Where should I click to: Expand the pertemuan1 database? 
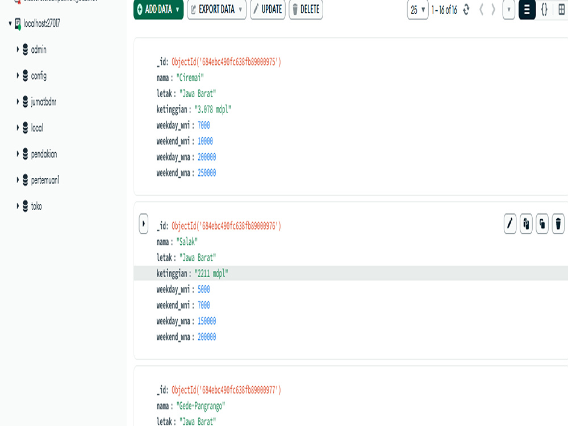pyautogui.click(x=18, y=179)
